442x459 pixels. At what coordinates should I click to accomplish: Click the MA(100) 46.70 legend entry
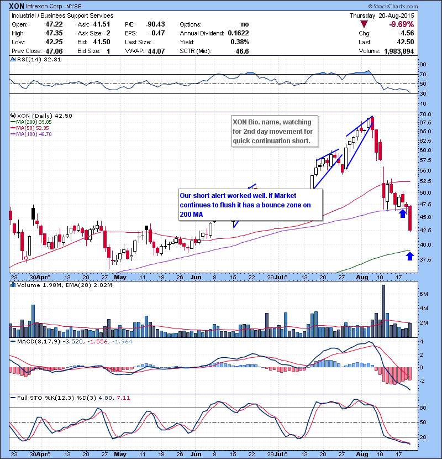[x=31, y=134]
